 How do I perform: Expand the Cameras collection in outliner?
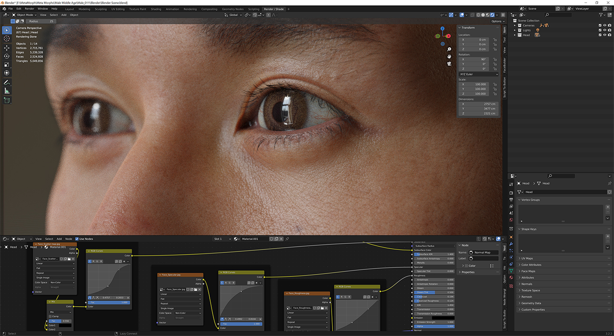(516, 26)
